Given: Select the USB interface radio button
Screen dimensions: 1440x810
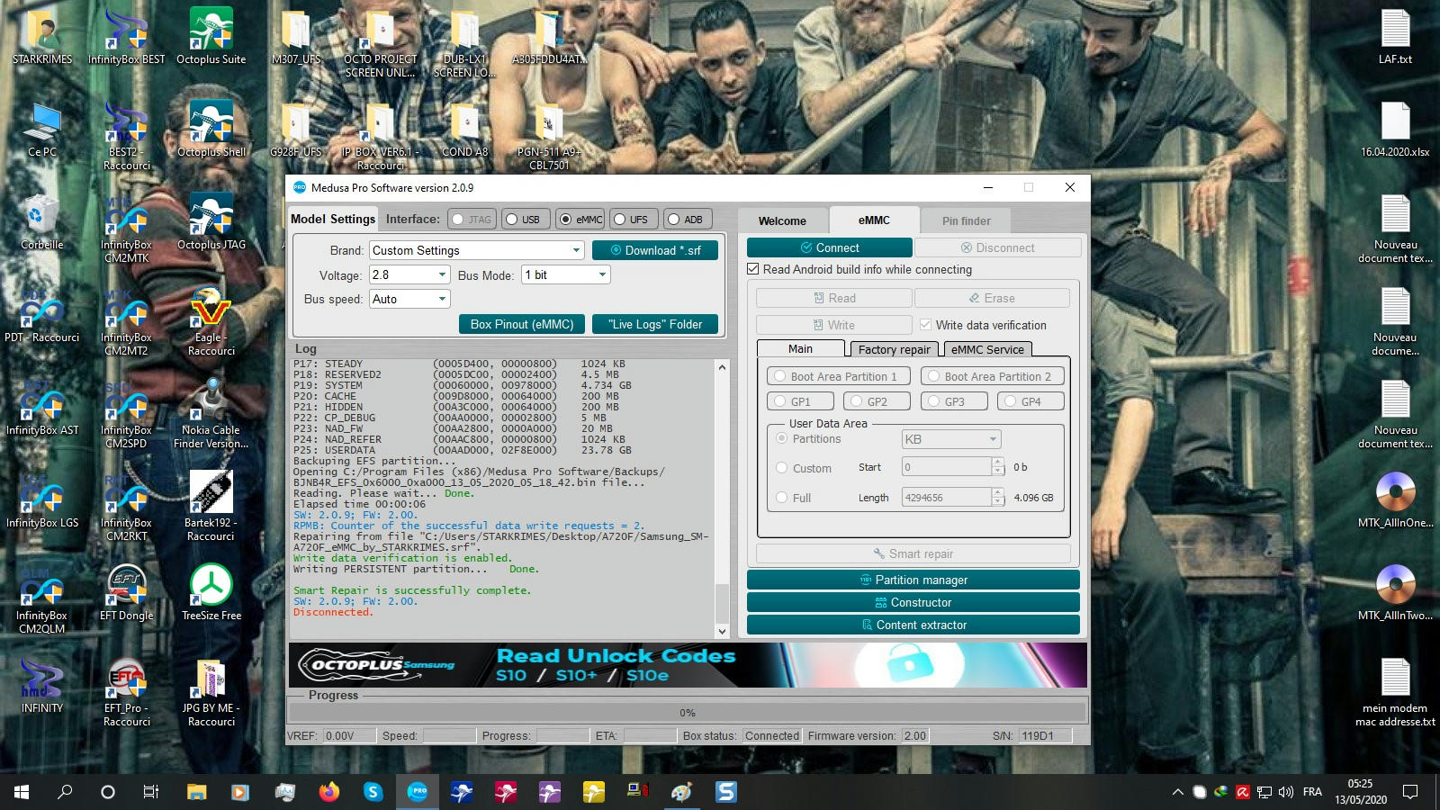Looking at the screenshot, I should coord(512,220).
